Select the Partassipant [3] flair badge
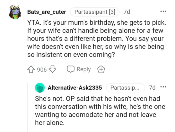The image size is (175, 132). pyautogui.click(x=95, y=12)
